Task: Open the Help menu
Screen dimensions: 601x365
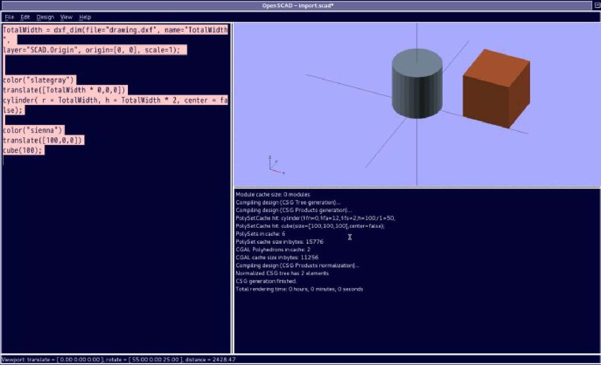Action: tap(85, 17)
